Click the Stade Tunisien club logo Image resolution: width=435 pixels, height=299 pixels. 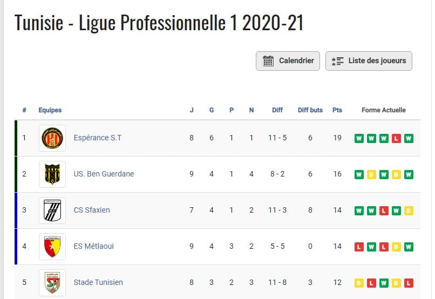pyautogui.click(x=52, y=283)
